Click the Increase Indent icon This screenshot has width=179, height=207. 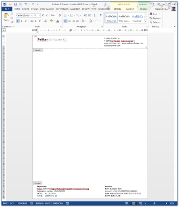point(89,15)
